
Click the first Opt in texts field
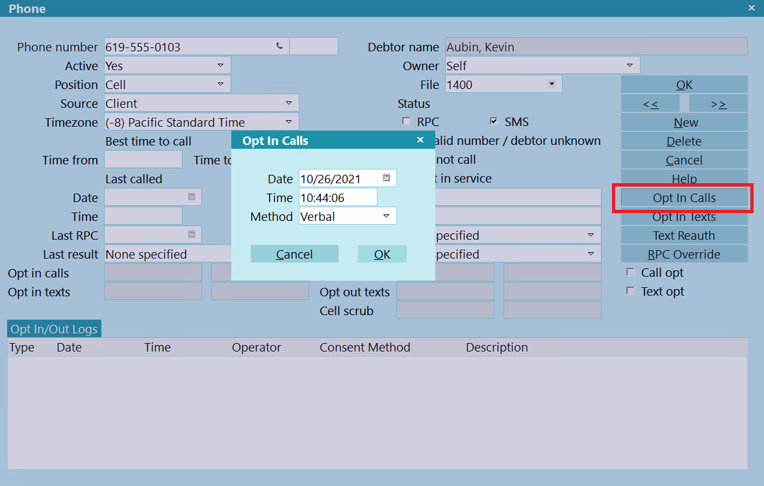click(153, 292)
